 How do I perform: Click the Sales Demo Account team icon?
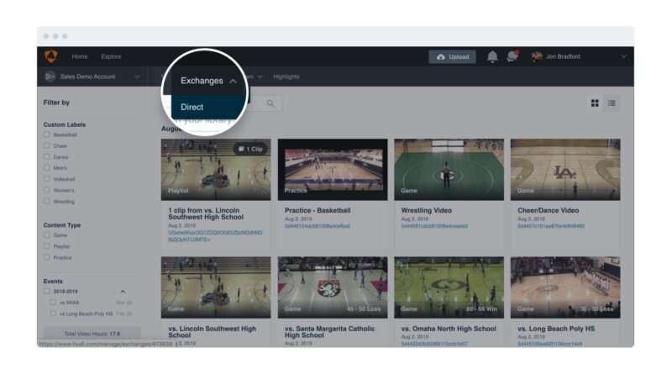pos(50,76)
